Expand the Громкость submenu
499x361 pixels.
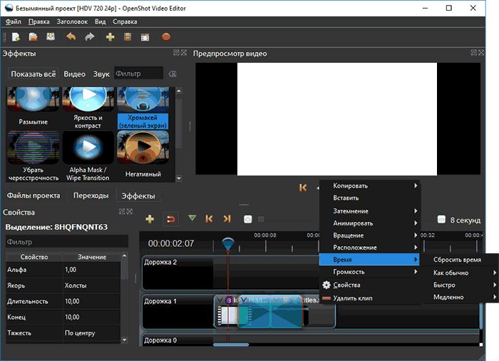[369, 272]
